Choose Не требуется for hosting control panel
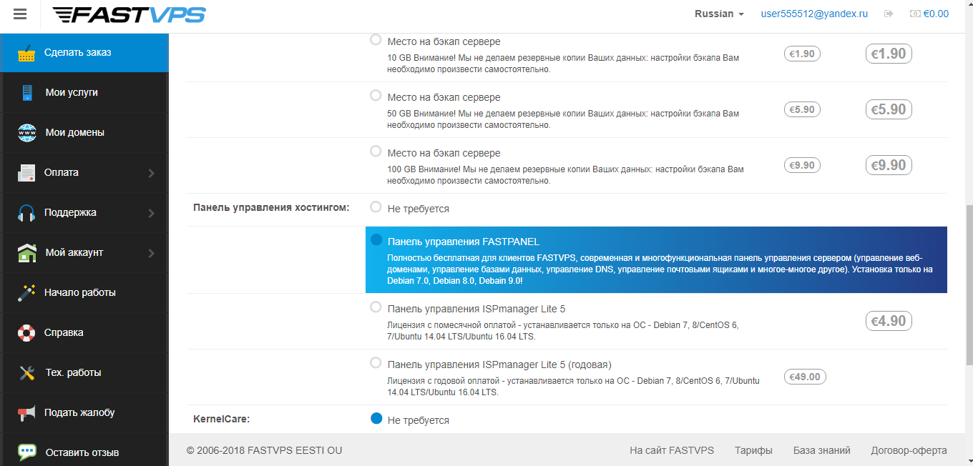Viewport: 973px width, 466px height. 376,207
